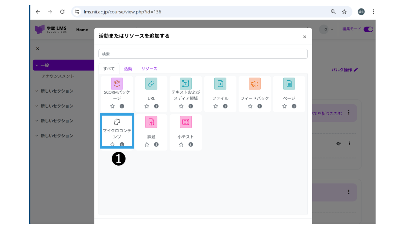Pick the File (ファイル) resource icon

[220, 84]
